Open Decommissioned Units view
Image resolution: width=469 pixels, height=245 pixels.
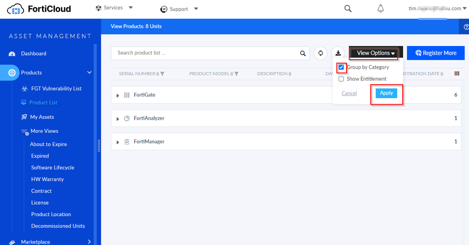coord(58,226)
